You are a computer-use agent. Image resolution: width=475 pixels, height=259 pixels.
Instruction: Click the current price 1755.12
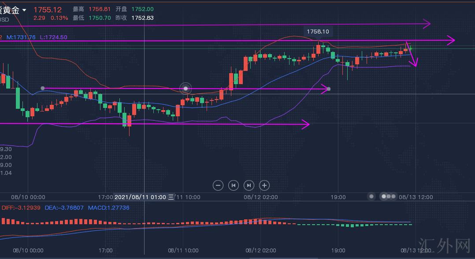tap(48, 9)
